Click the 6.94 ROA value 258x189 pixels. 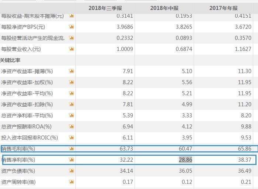point(128,127)
